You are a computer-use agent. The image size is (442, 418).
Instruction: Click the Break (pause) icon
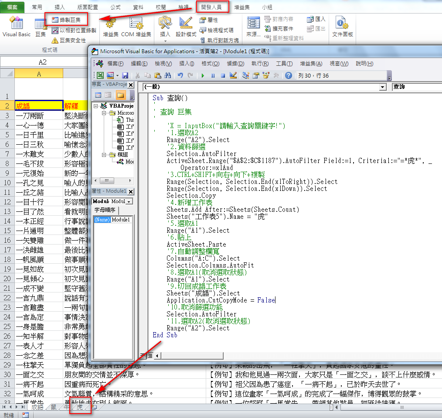[x=213, y=75]
